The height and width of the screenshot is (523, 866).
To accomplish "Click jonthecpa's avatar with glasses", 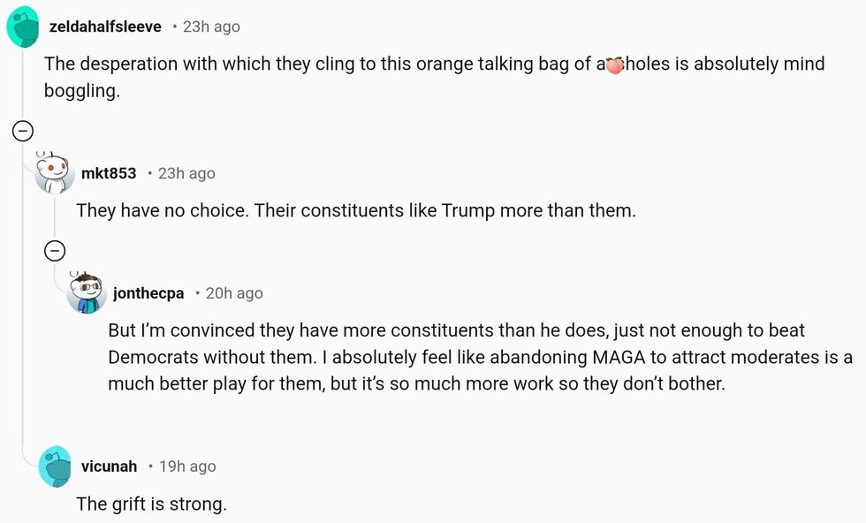I will (87, 292).
